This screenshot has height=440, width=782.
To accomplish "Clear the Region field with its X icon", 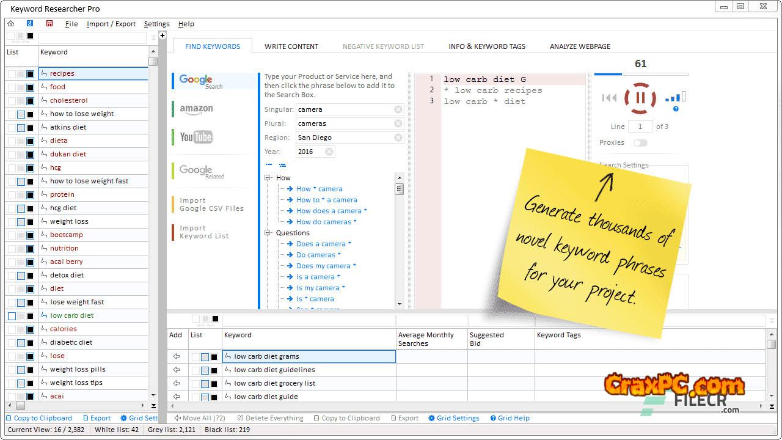I will [398, 137].
